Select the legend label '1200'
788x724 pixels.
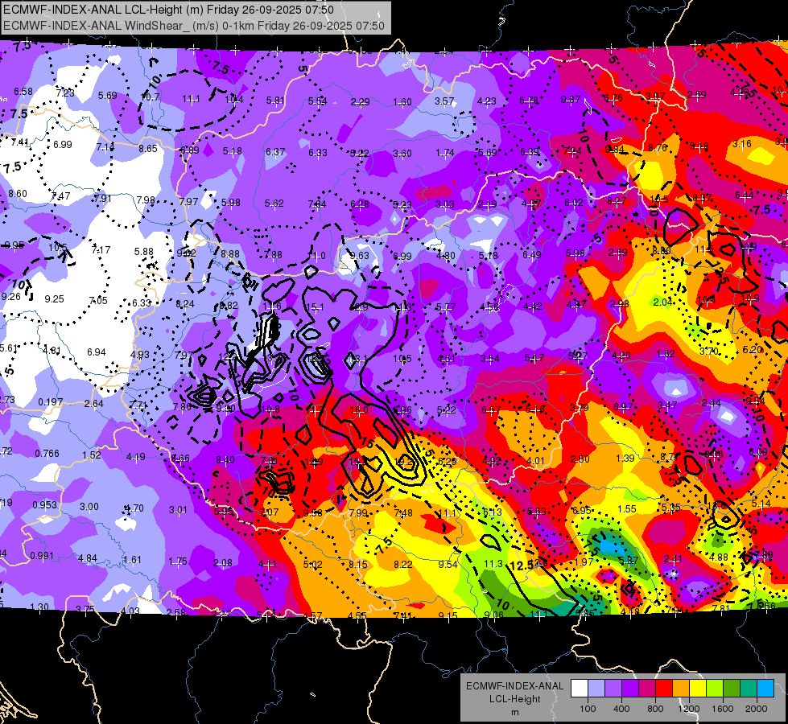point(689,709)
